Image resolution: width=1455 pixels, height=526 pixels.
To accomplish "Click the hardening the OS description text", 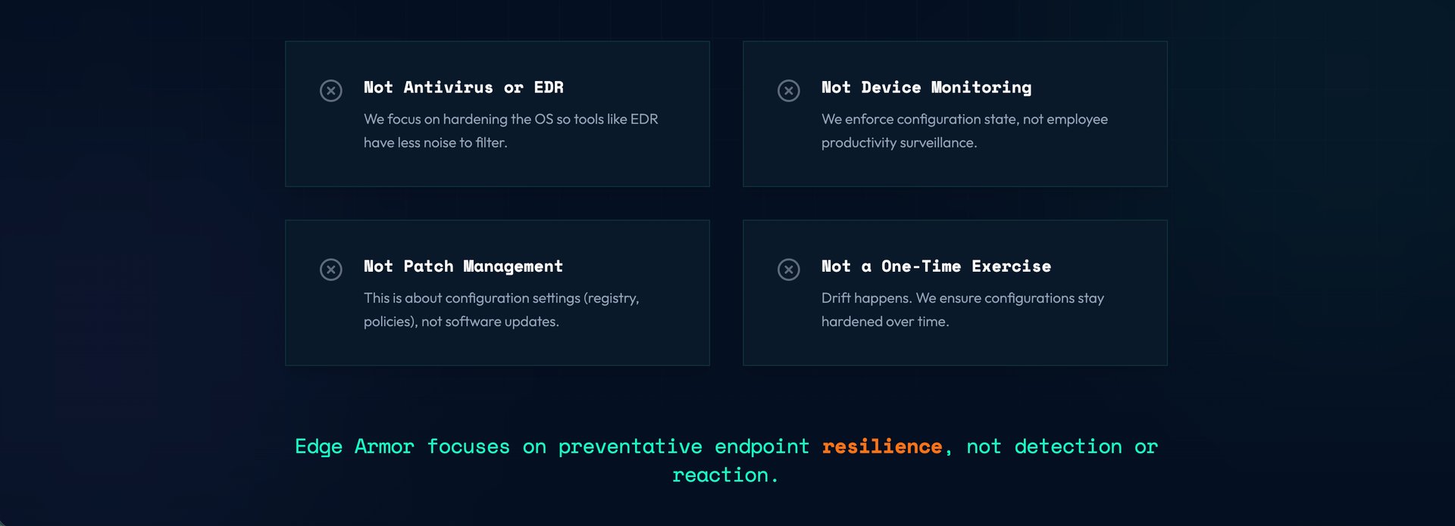I will point(511,131).
